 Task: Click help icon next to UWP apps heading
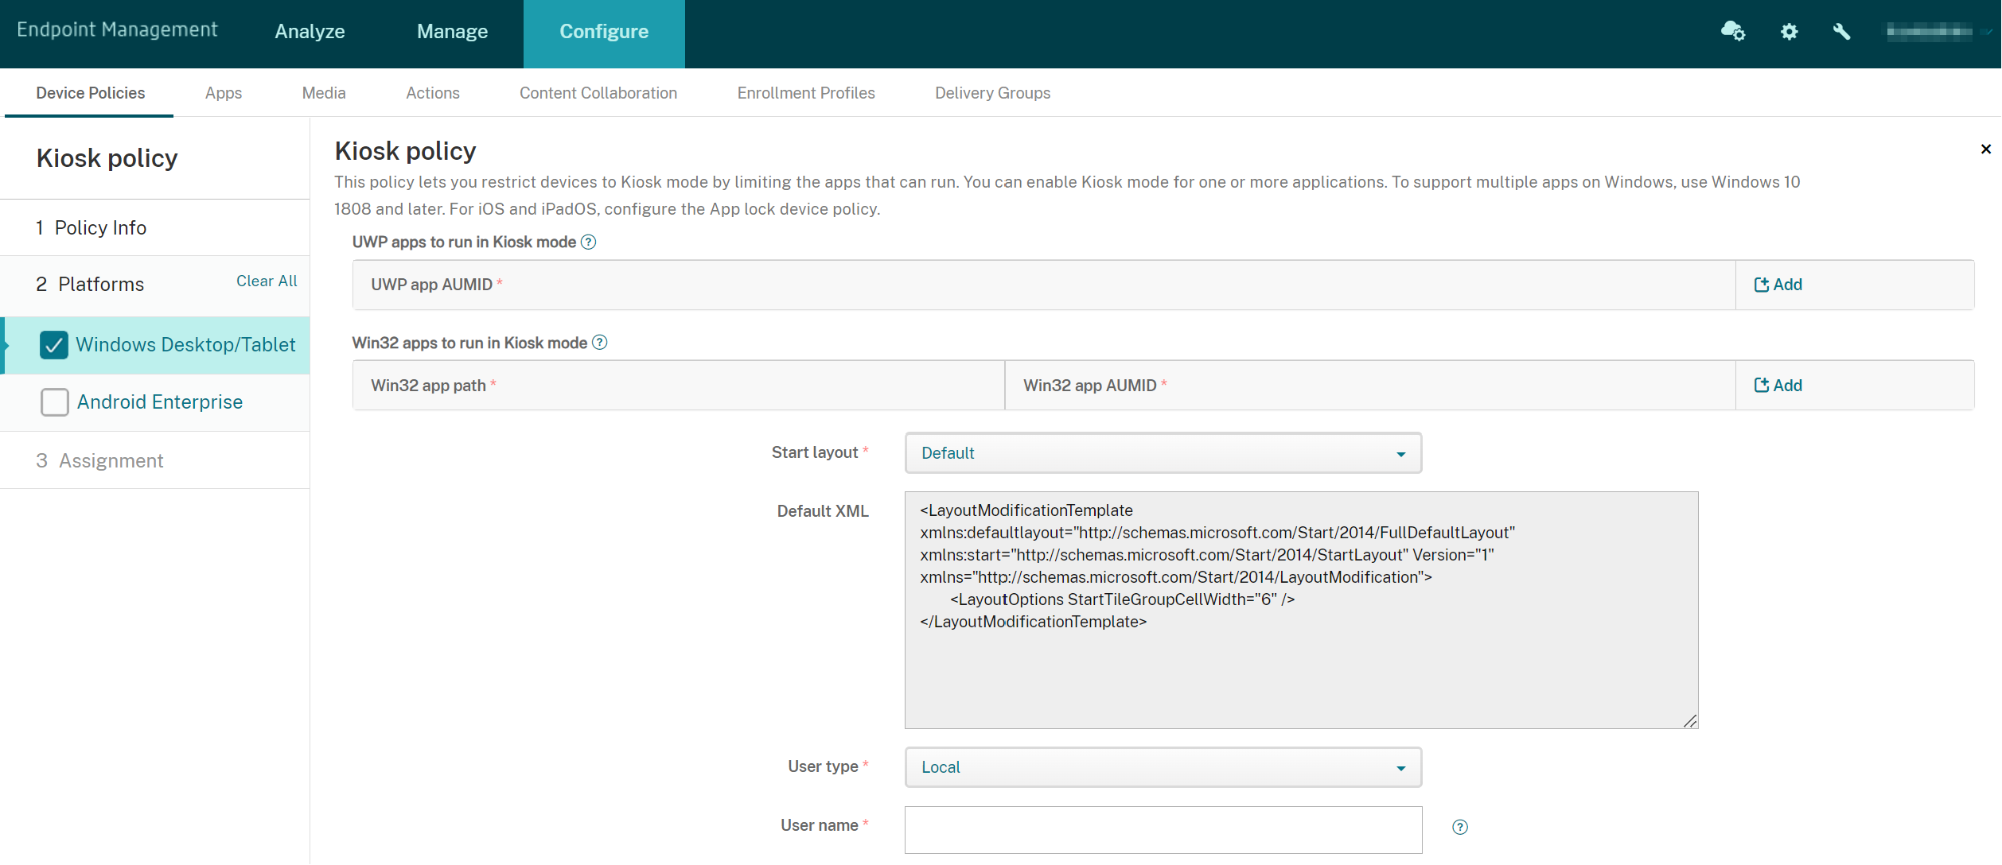tap(588, 242)
